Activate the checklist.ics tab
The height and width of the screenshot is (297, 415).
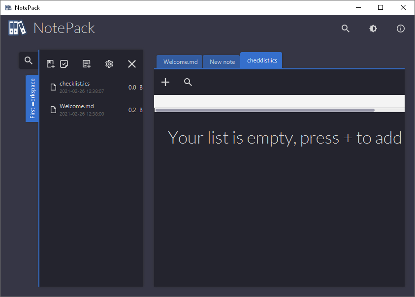click(x=261, y=60)
